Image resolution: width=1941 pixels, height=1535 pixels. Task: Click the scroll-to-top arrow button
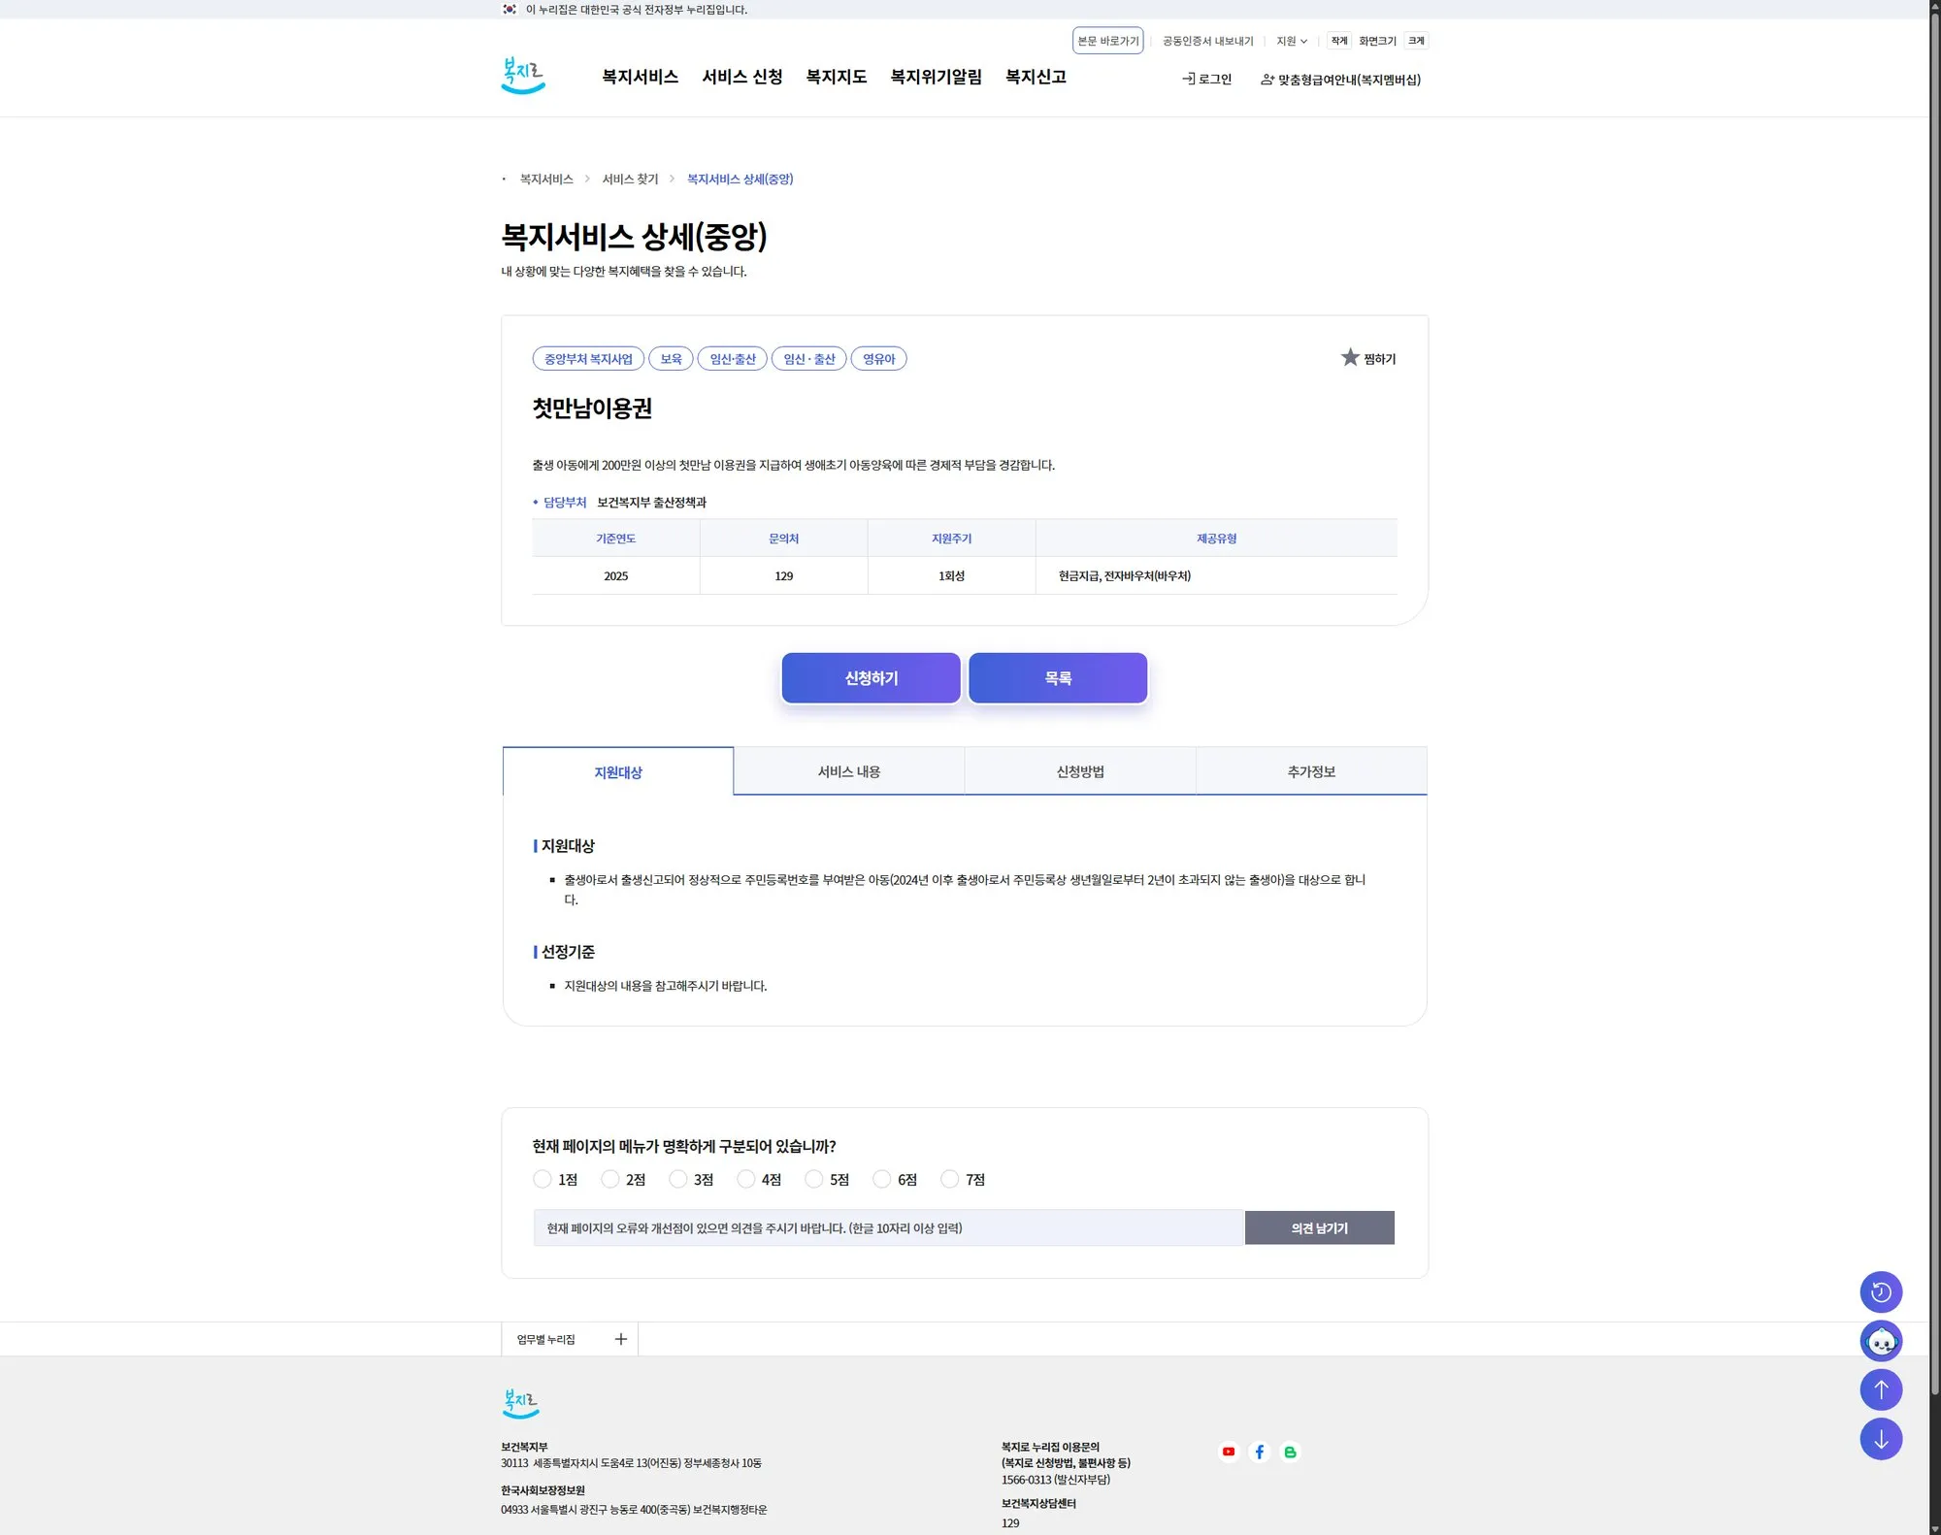tap(1880, 1389)
